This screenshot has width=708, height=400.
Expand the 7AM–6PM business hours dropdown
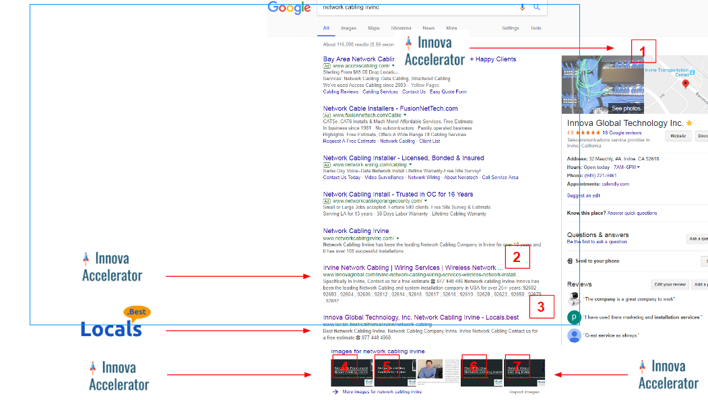coord(626,167)
